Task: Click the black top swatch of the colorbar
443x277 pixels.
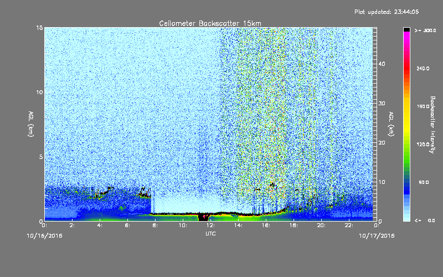Action: click(x=406, y=29)
